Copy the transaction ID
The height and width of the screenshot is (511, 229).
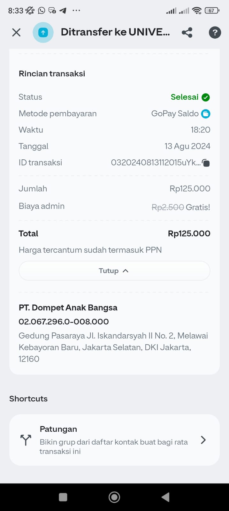coord(206,163)
